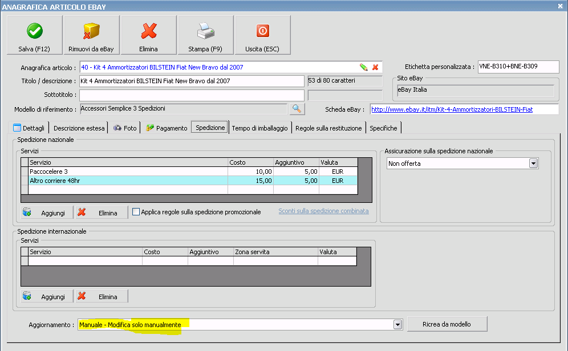Open the Assicurazione sulla spedizione nazionale dropdown
Image resolution: width=568 pixels, height=351 pixels.
534,164
